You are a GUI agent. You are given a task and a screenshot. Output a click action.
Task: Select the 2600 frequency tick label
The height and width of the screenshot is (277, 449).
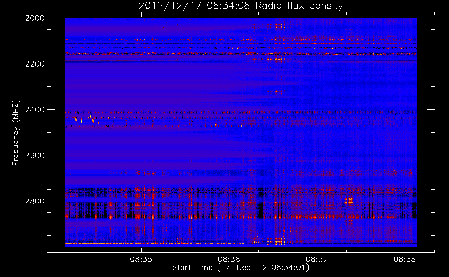(x=35, y=155)
